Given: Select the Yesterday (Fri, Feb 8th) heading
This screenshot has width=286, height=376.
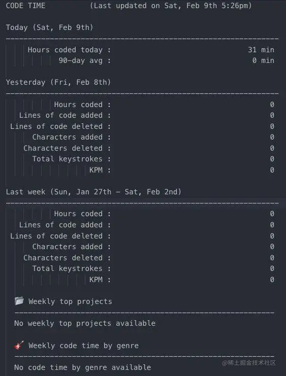Looking at the screenshot, I should [58, 83].
